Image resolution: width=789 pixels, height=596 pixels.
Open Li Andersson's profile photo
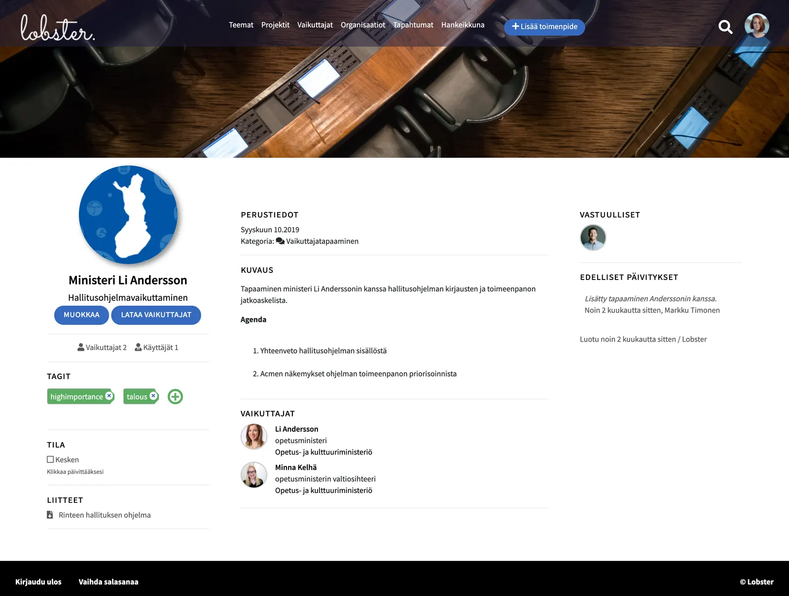[254, 436]
